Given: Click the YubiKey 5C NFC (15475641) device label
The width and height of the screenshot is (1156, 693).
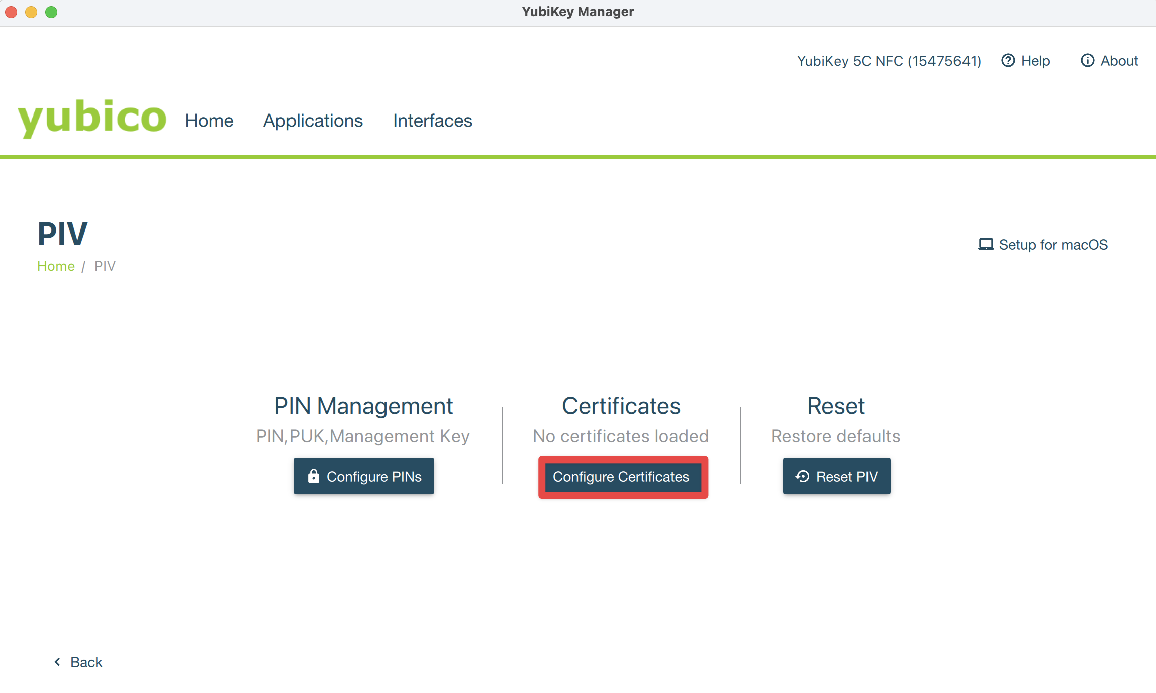Looking at the screenshot, I should tap(889, 61).
